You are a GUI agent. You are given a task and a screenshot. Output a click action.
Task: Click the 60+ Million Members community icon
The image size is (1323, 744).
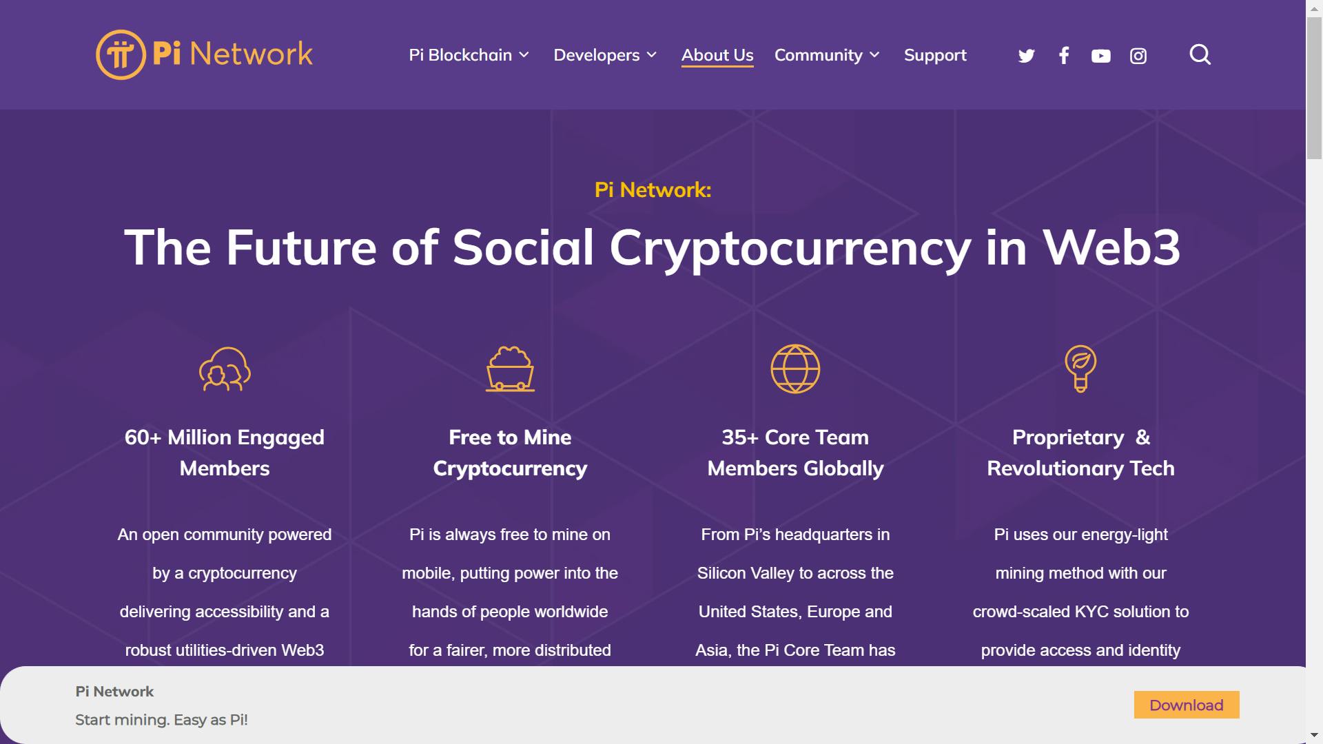click(223, 369)
